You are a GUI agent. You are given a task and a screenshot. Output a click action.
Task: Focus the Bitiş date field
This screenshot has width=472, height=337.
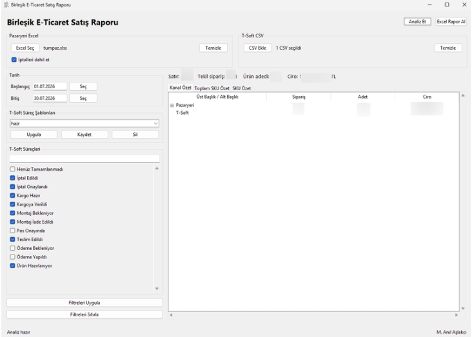click(50, 98)
